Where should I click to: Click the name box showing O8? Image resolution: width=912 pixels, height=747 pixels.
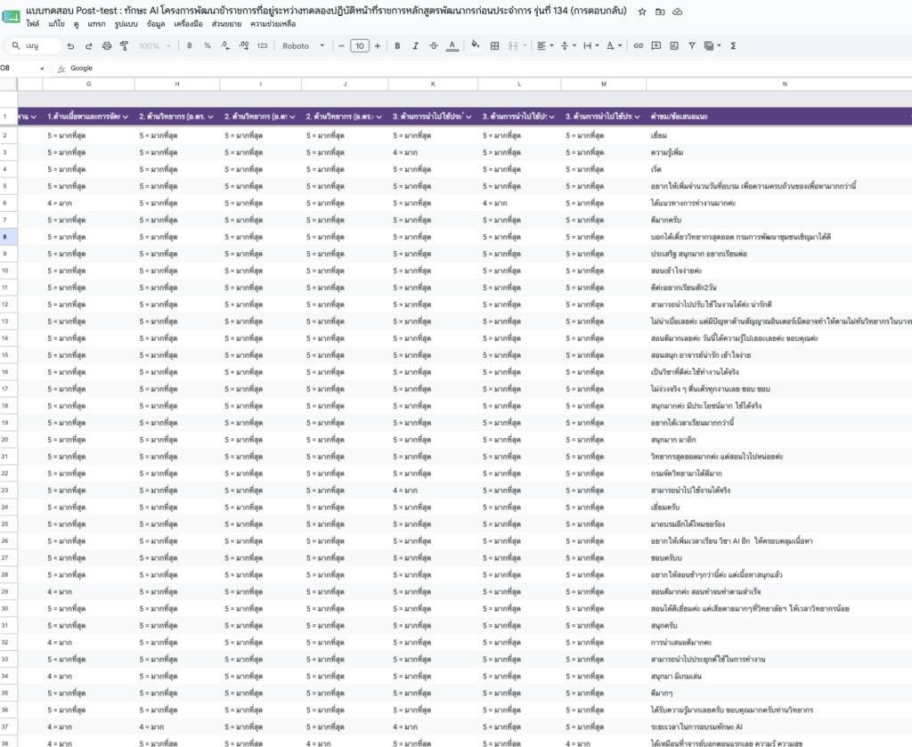tap(22, 68)
